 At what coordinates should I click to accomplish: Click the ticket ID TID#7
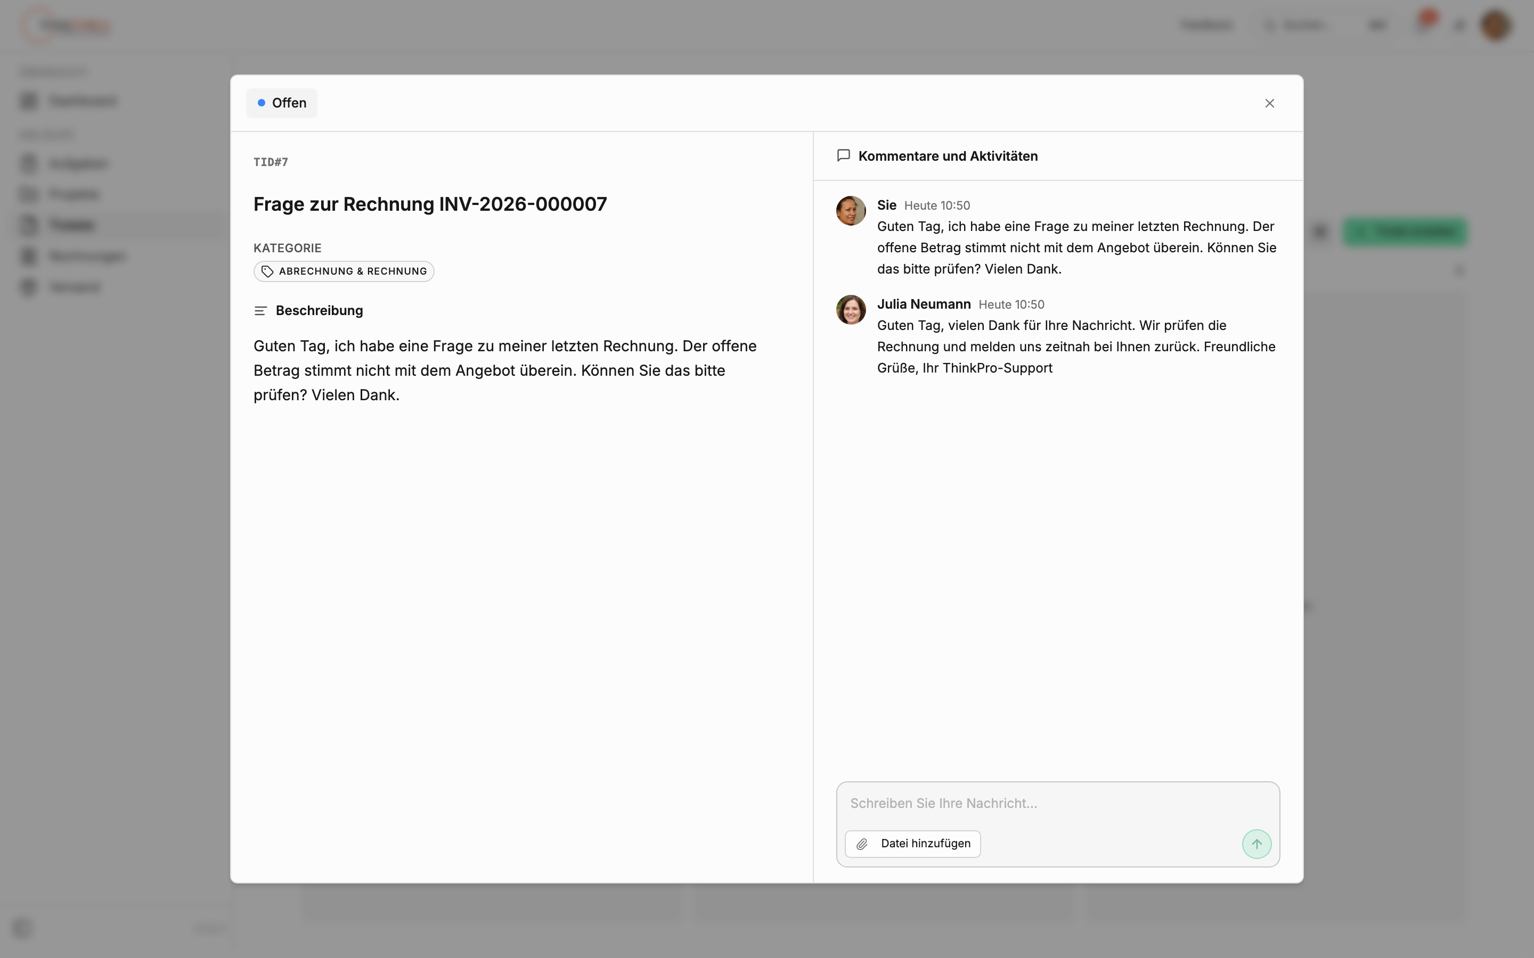coord(271,162)
